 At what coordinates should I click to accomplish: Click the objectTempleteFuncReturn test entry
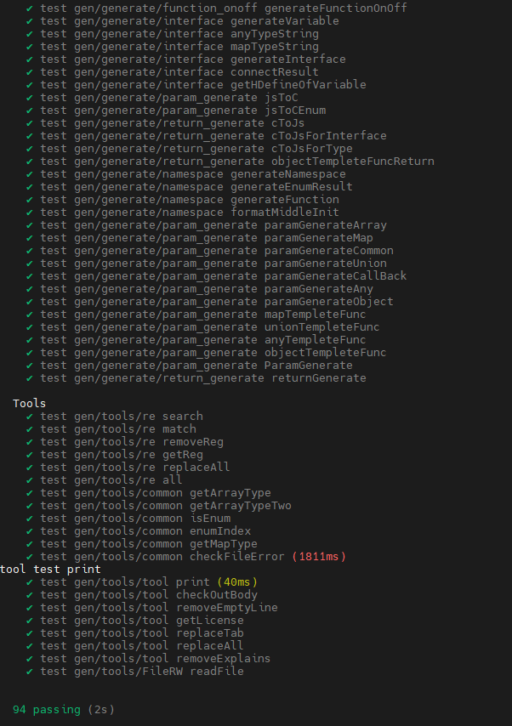236,162
